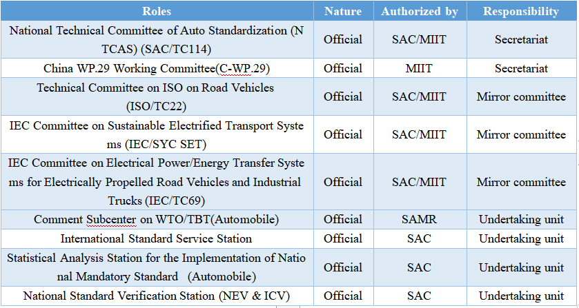Click the Statistical Analysis Station cell
This screenshot has height=308, width=579.
[x=157, y=267]
